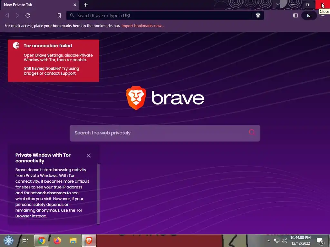Open the Brave Settings link
Viewport: 330px width, 247px height.
pyautogui.click(x=49, y=55)
